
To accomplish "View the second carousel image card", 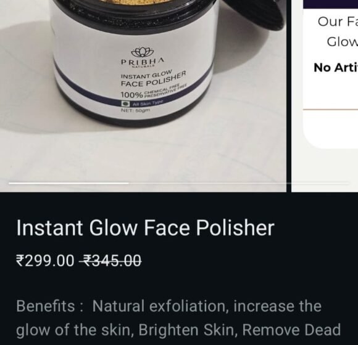I will 325,96.
